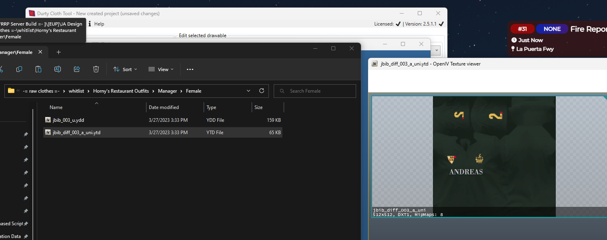Click the Licensed checkmark in Durty Cloth Tool

[398, 24]
